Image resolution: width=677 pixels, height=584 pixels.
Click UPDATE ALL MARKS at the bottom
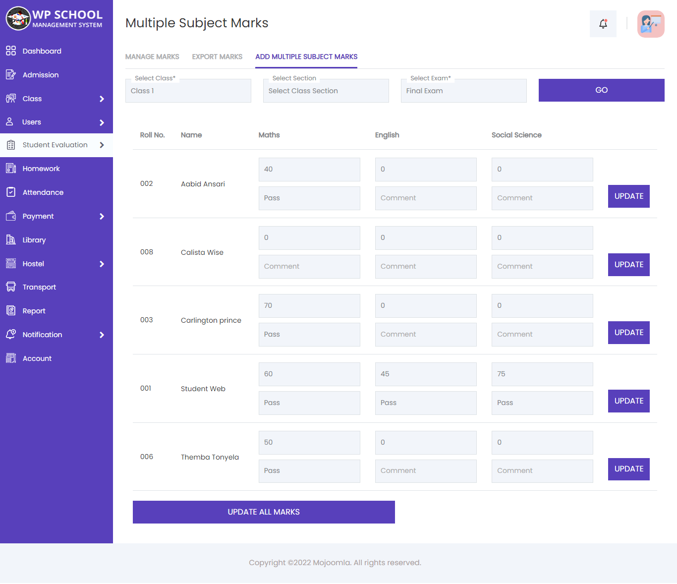(264, 512)
